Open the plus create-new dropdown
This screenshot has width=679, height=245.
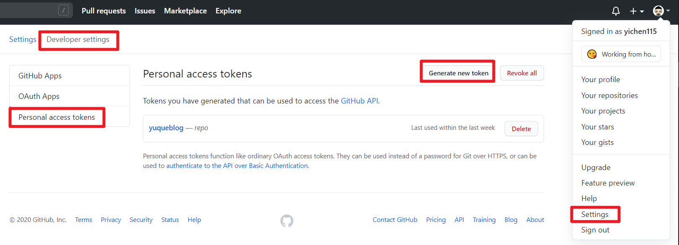click(x=637, y=11)
